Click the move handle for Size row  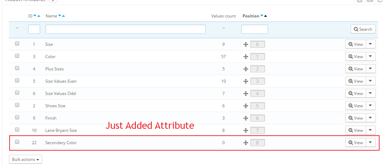coord(246,44)
